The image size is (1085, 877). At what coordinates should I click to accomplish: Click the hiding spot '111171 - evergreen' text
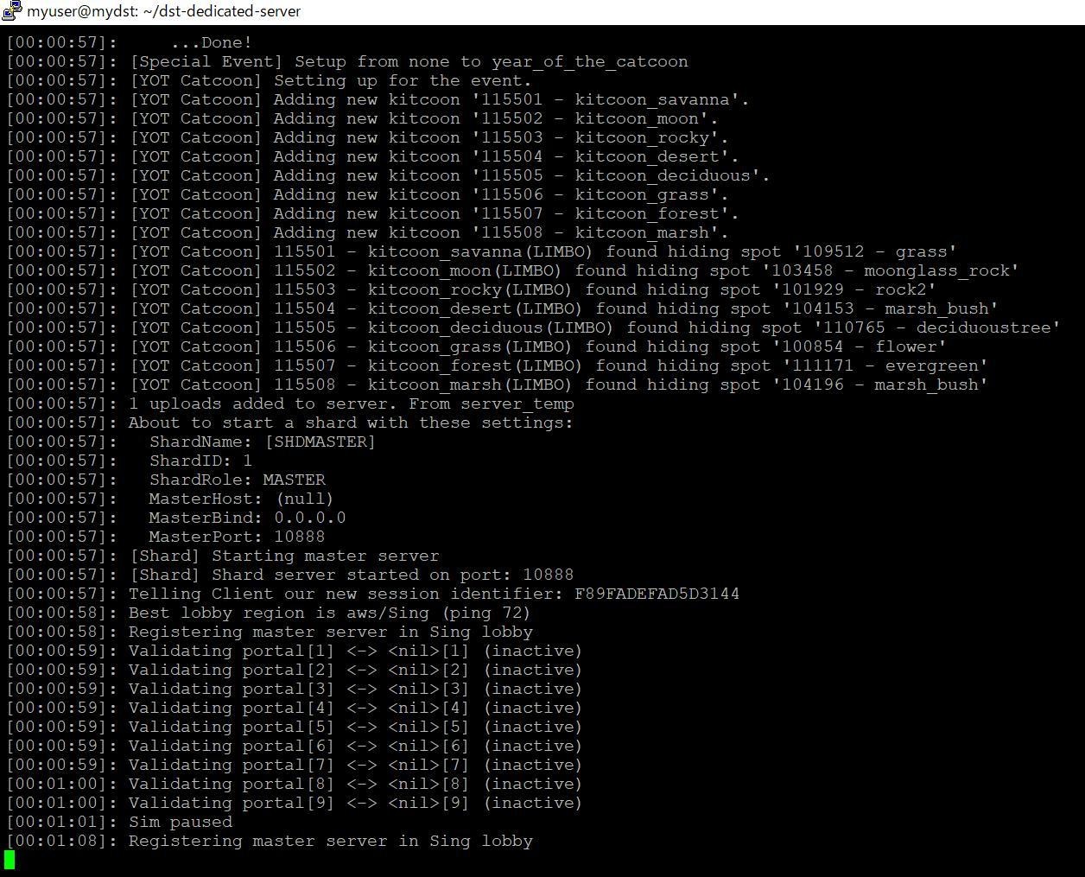tap(886, 365)
